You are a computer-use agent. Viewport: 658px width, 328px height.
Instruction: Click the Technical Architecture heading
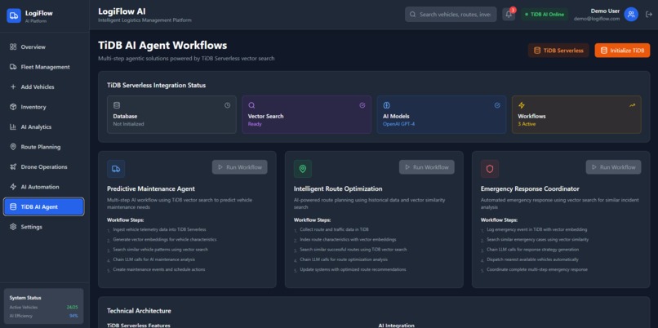(139, 311)
